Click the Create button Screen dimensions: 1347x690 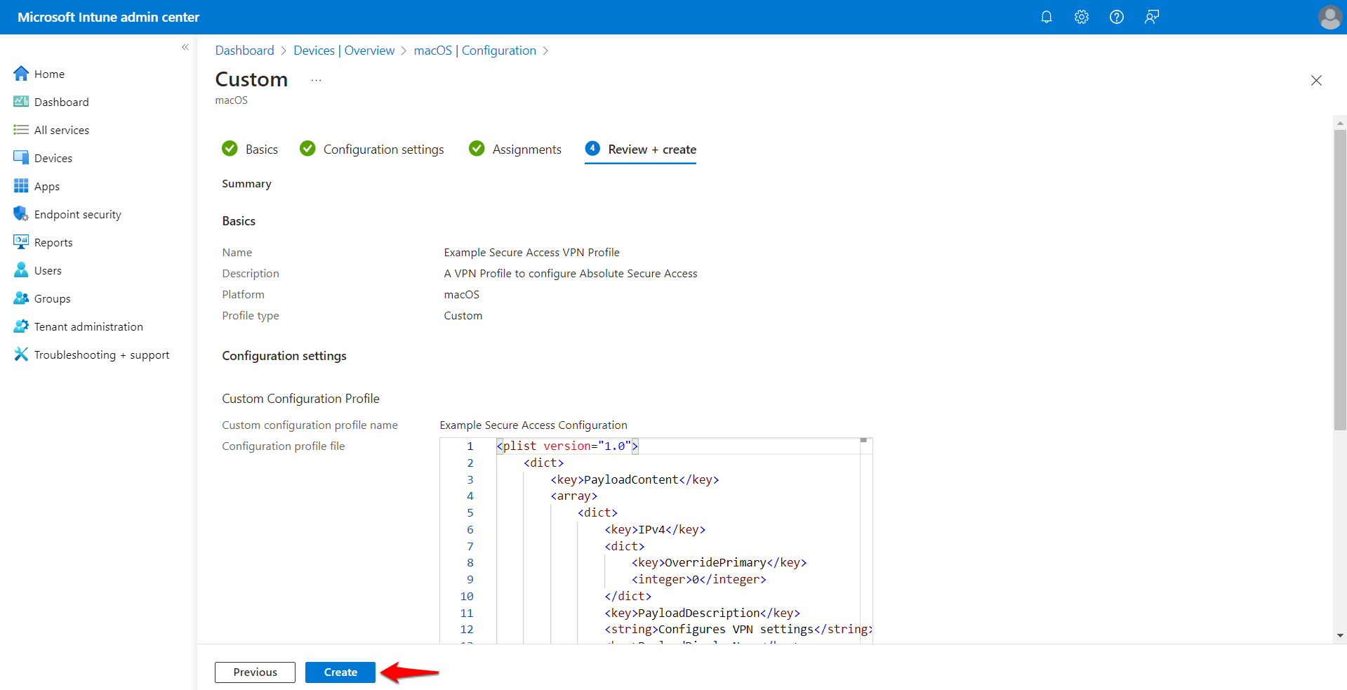tap(340, 672)
